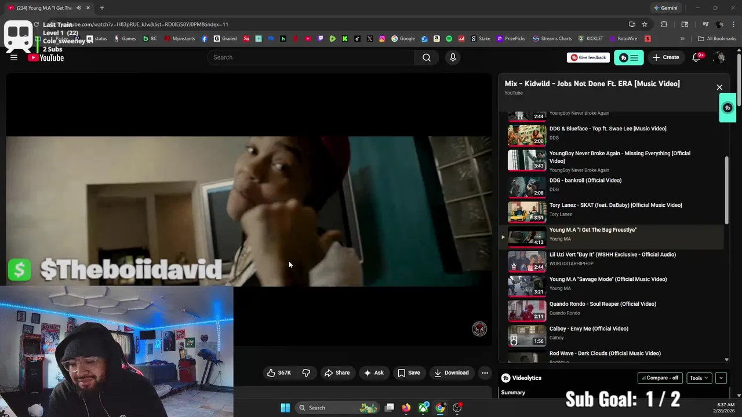Open YouTube notifications bell
The height and width of the screenshot is (417, 742).
[x=696, y=57]
